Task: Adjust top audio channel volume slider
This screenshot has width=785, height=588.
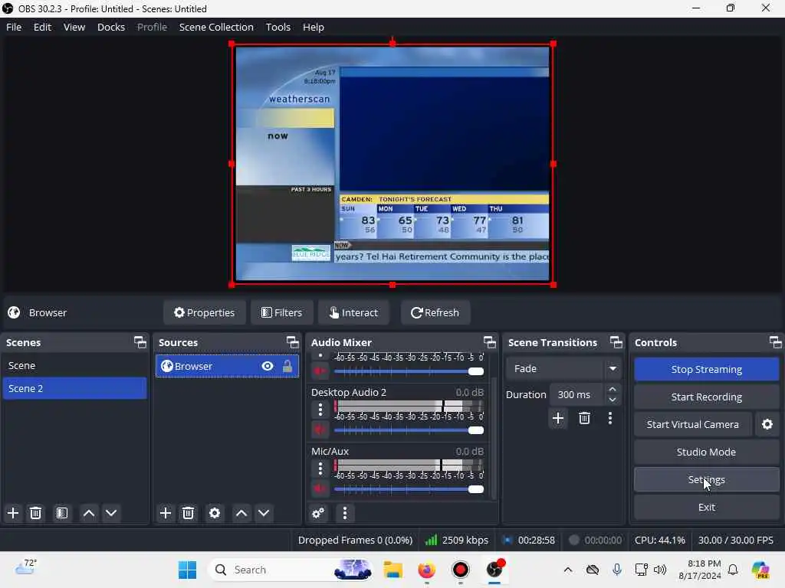Action: pos(409,371)
